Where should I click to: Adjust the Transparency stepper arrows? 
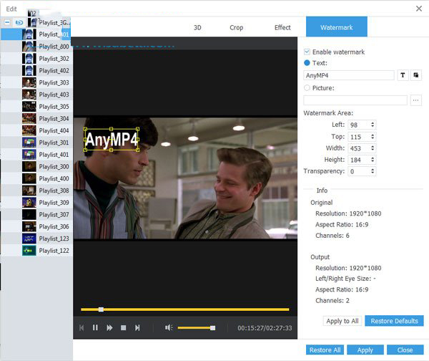tap(373, 171)
